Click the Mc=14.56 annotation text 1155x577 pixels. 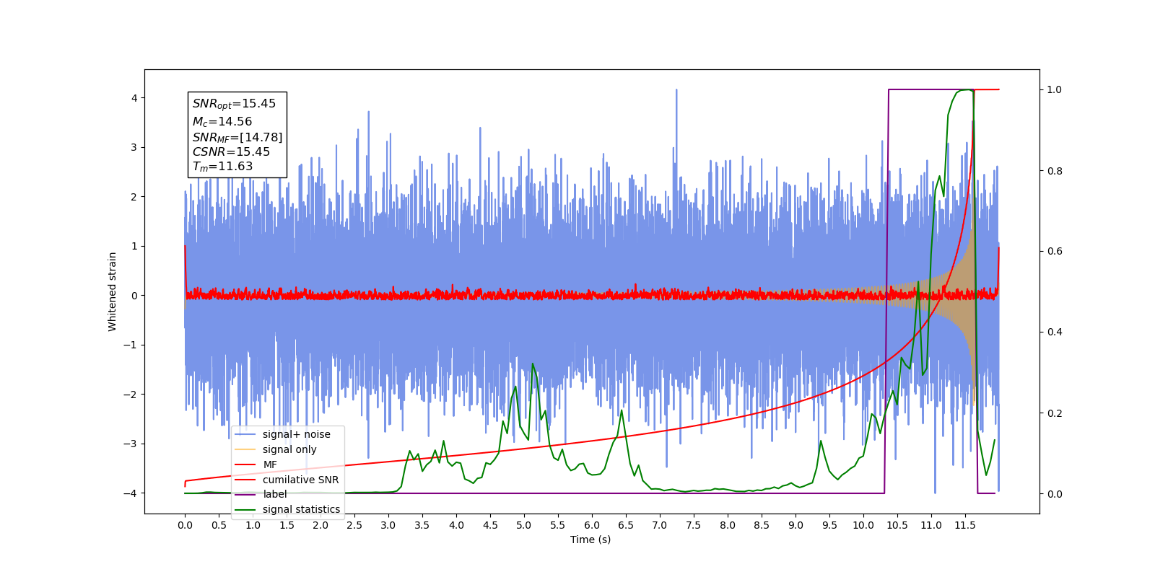coord(222,122)
